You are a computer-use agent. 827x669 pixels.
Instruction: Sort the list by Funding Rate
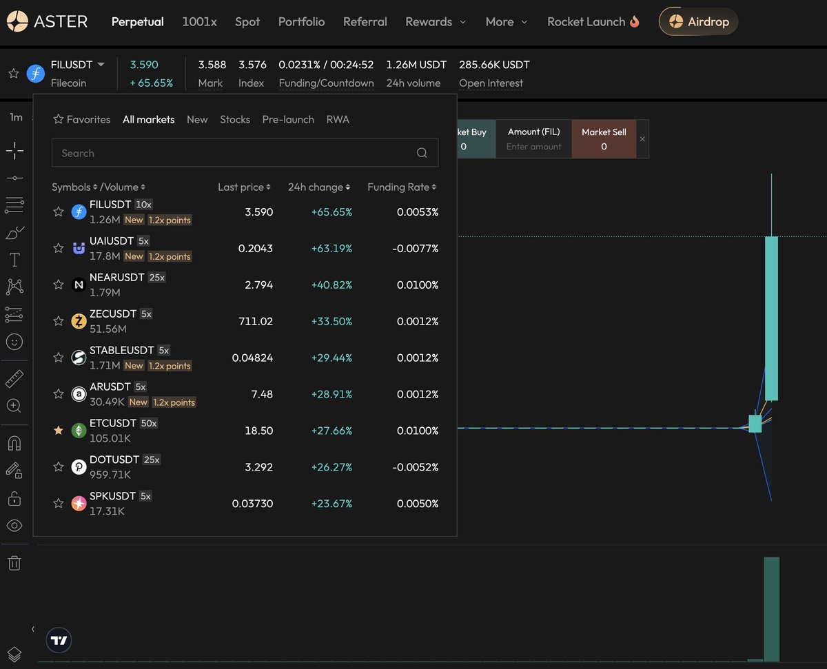coord(402,187)
